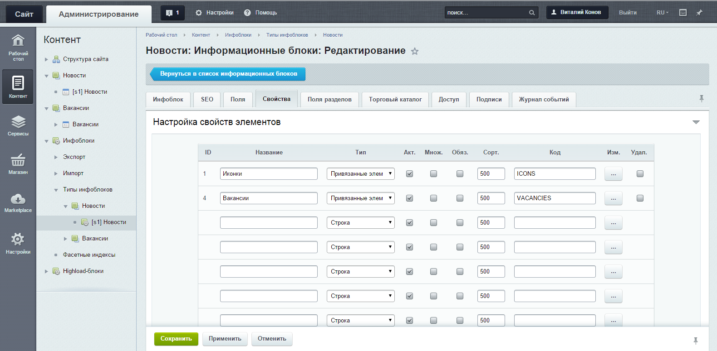Switch to the Торговый каталог tab
This screenshot has width=717, height=351.
point(395,100)
